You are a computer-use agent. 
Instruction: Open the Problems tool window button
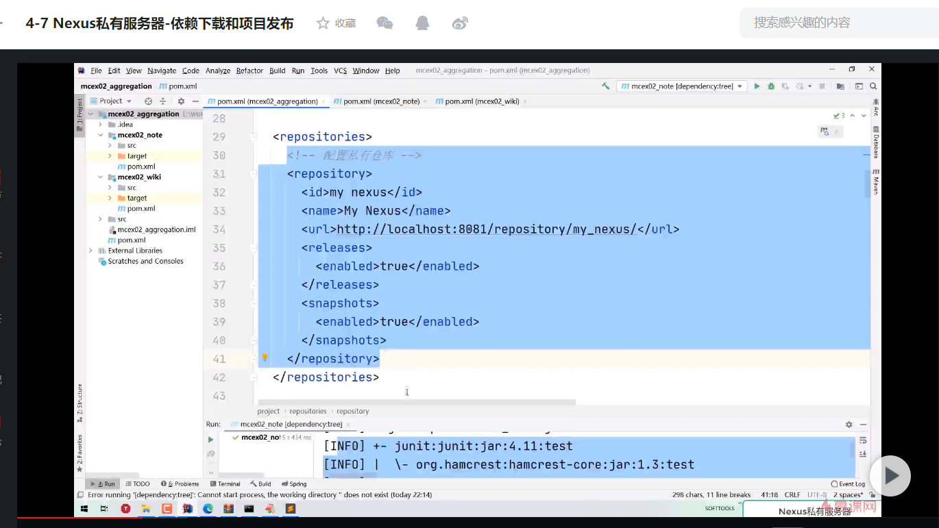[180, 483]
